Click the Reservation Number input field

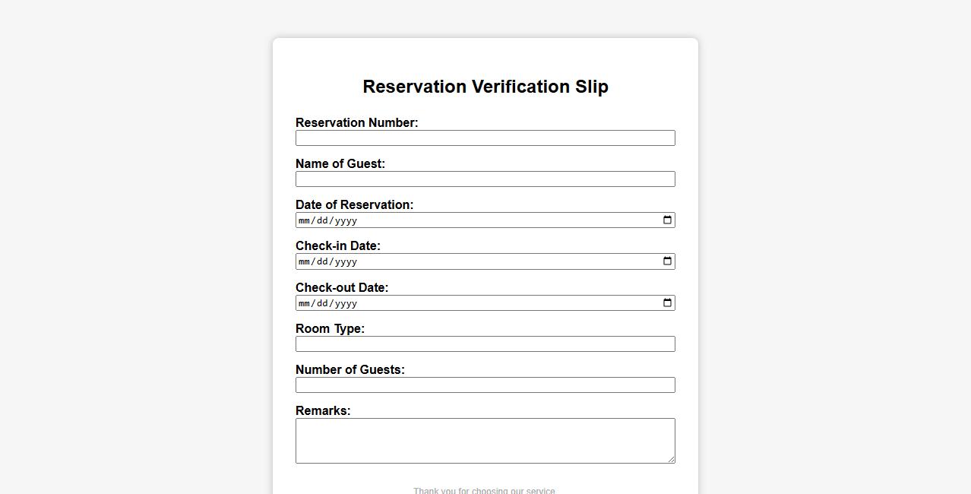[485, 138]
